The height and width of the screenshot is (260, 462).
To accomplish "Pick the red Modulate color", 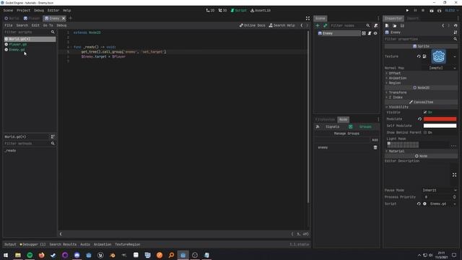I will (440, 119).
